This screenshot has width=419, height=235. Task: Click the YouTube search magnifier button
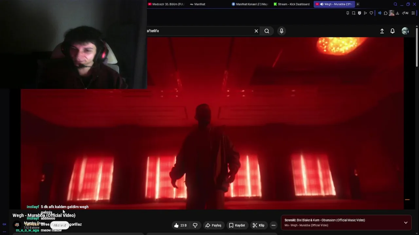267,31
